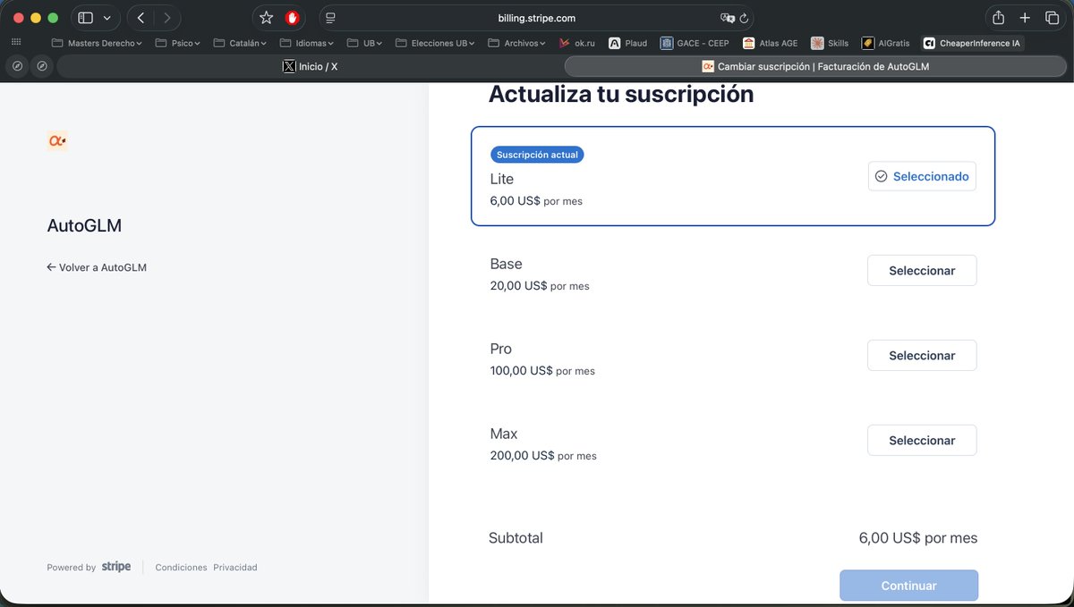The image size is (1074, 607).
Task: Expand the Elecciones UB bookmarks folder
Action: click(435, 43)
